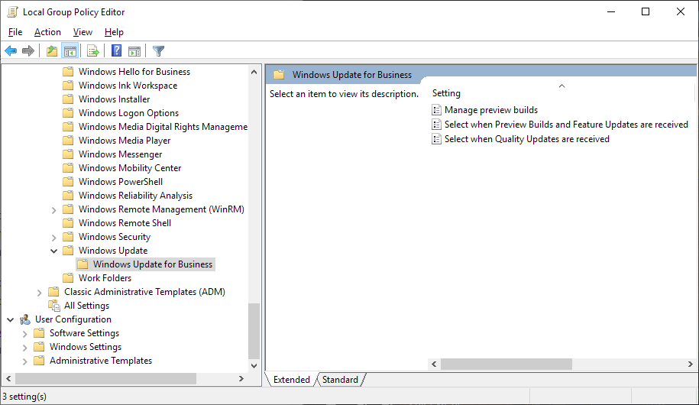Open the View menu

(x=83, y=32)
